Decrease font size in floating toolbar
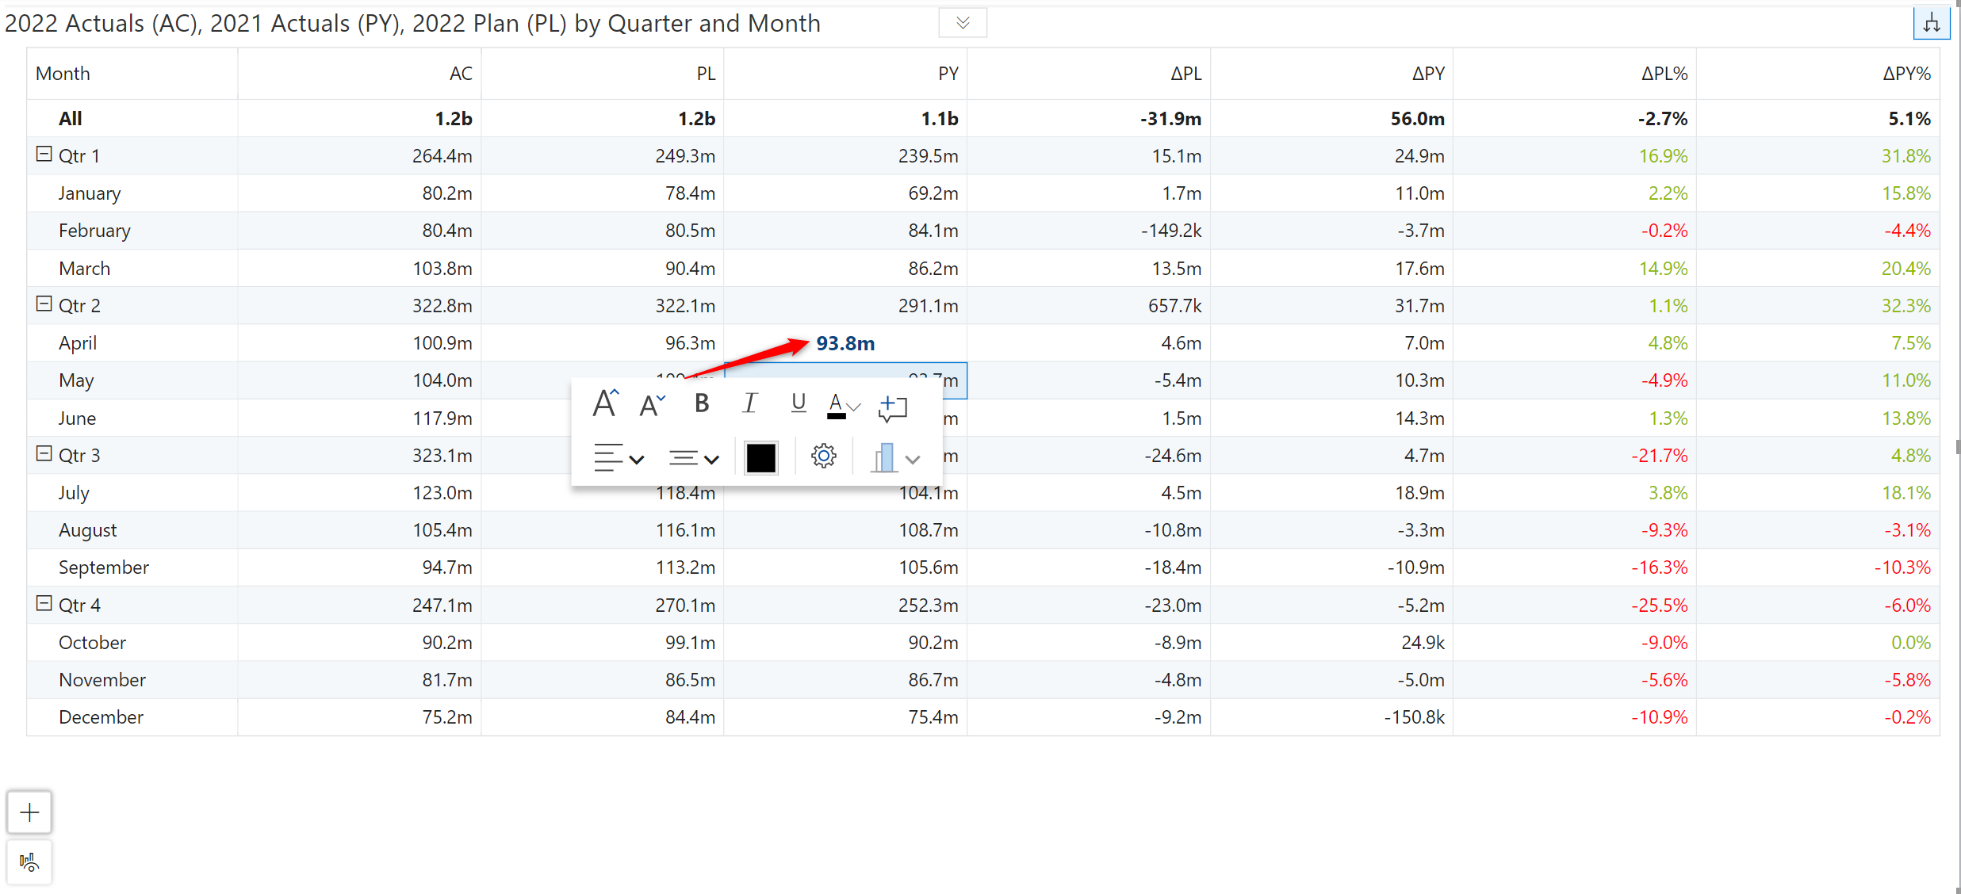 coord(652,405)
